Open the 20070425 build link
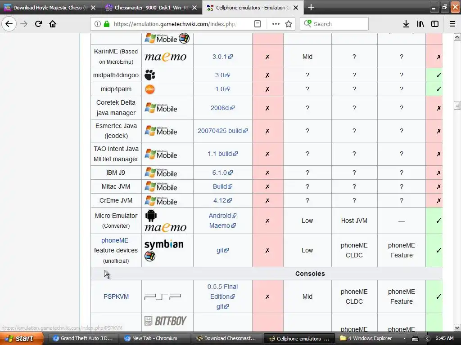The width and height of the screenshot is (461, 345). point(222,131)
